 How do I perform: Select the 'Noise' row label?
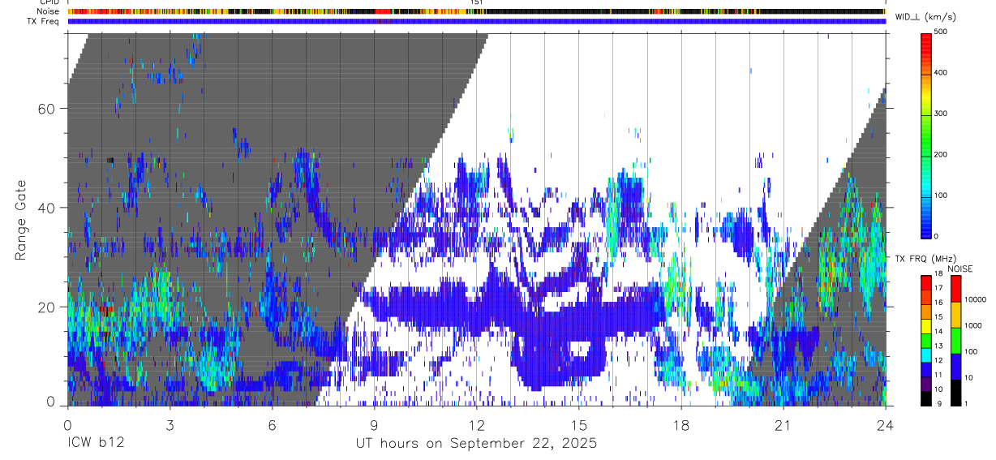tap(48, 11)
